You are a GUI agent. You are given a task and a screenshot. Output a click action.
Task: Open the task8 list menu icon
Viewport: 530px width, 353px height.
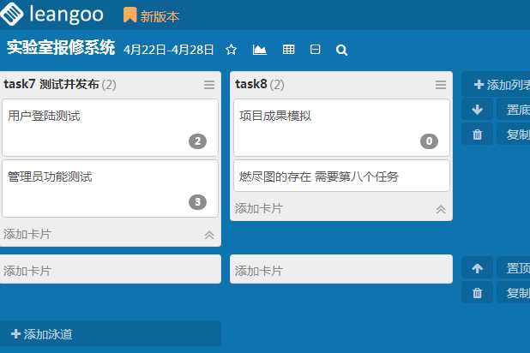441,85
